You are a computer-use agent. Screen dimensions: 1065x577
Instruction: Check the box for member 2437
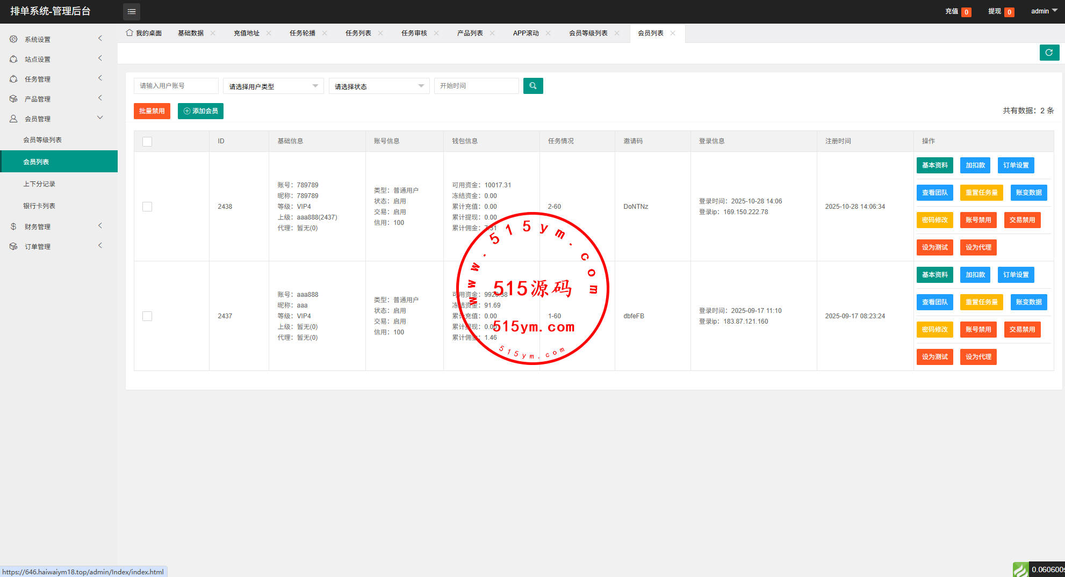147,316
